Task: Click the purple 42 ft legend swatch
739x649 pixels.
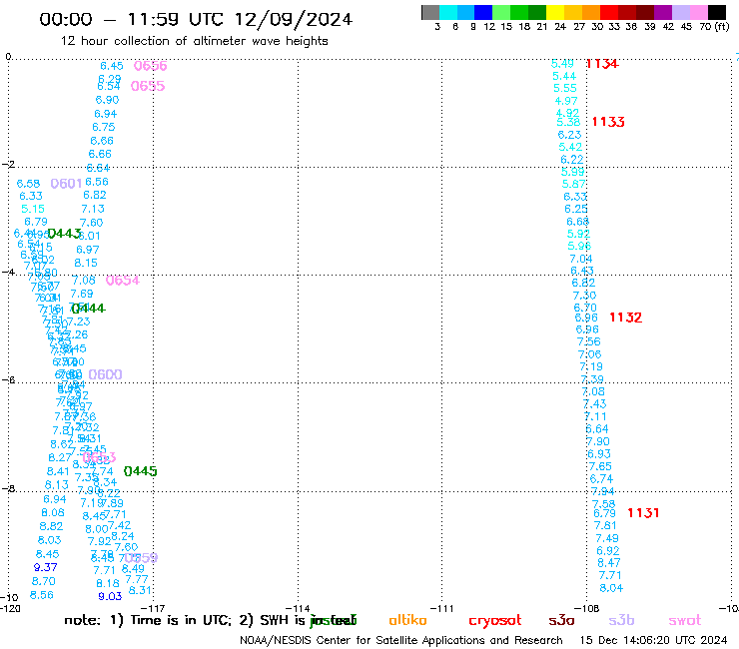Action: (x=663, y=12)
